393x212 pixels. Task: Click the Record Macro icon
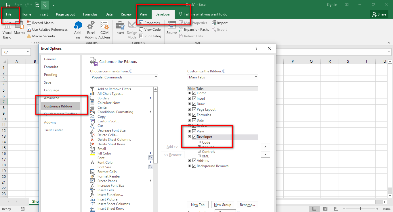(28, 23)
